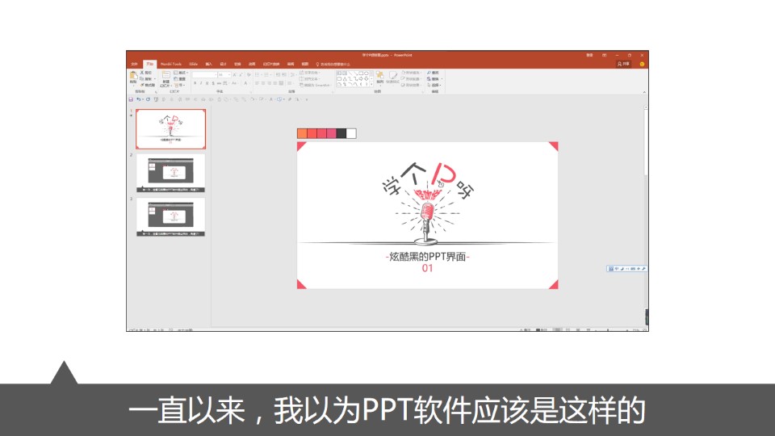This screenshot has height=436, width=775.
Task: Switch to the Insert ribbon tab
Action: (208, 64)
